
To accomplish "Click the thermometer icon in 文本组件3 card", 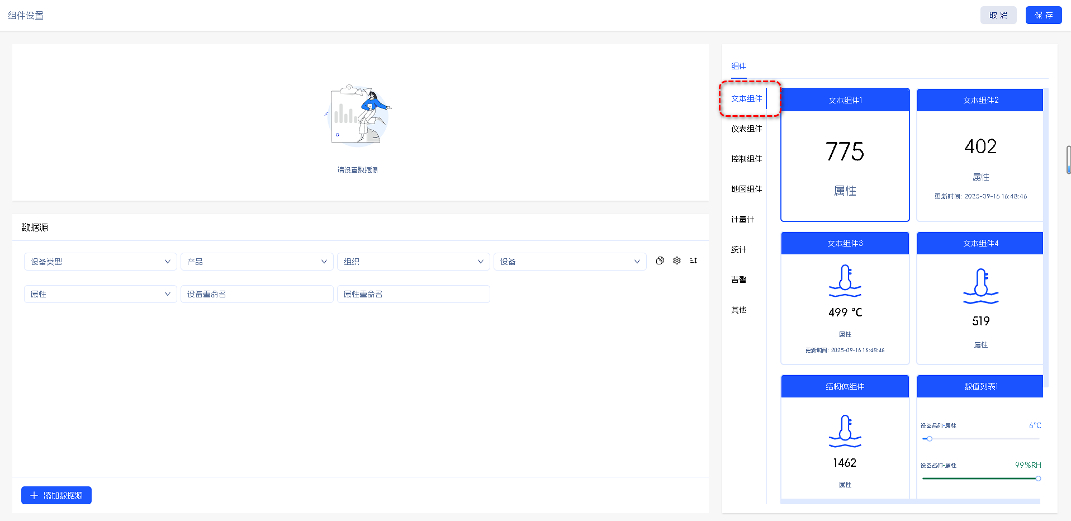I will pyautogui.click(x=845, y=281).
